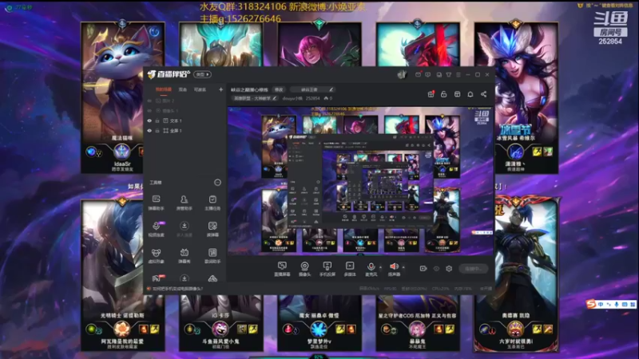Viewport: 639px width, 359px height.
Task: Show the hidden 摄像头 1 layer
Action: click(x=149, y=111)
